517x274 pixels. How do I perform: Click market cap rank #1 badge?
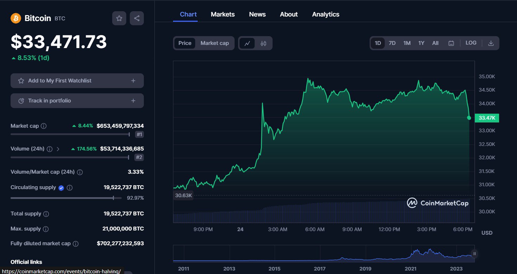click(139, 134)
